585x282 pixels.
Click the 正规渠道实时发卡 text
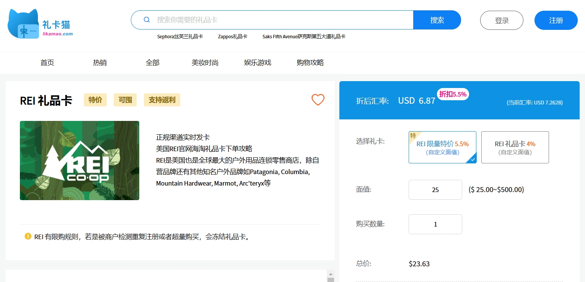[183, 137]
